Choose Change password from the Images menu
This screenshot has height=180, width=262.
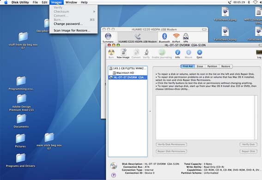tap(68, 24)
